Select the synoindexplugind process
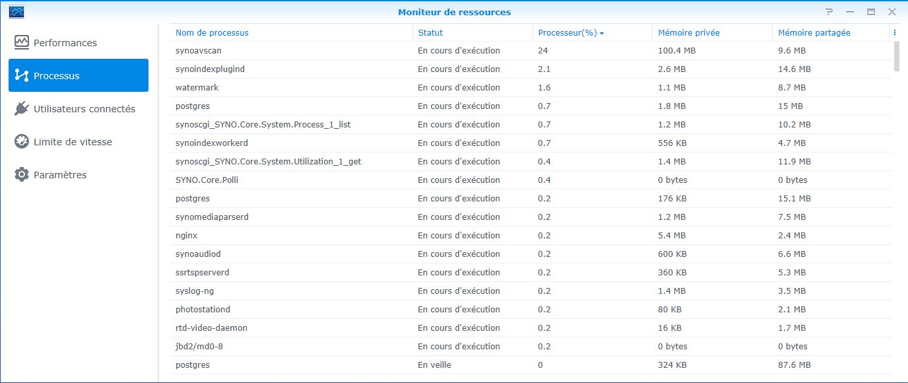This screenshot has height=383, width=908. 531,69
